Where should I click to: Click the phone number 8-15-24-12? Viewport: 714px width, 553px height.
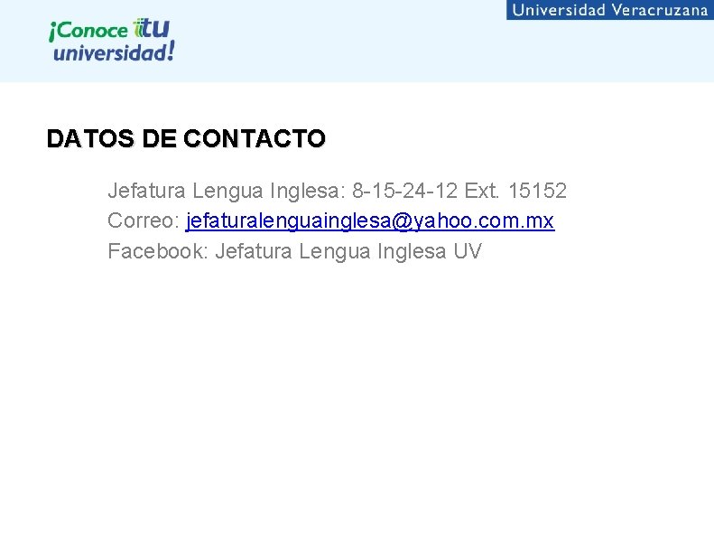404,191
